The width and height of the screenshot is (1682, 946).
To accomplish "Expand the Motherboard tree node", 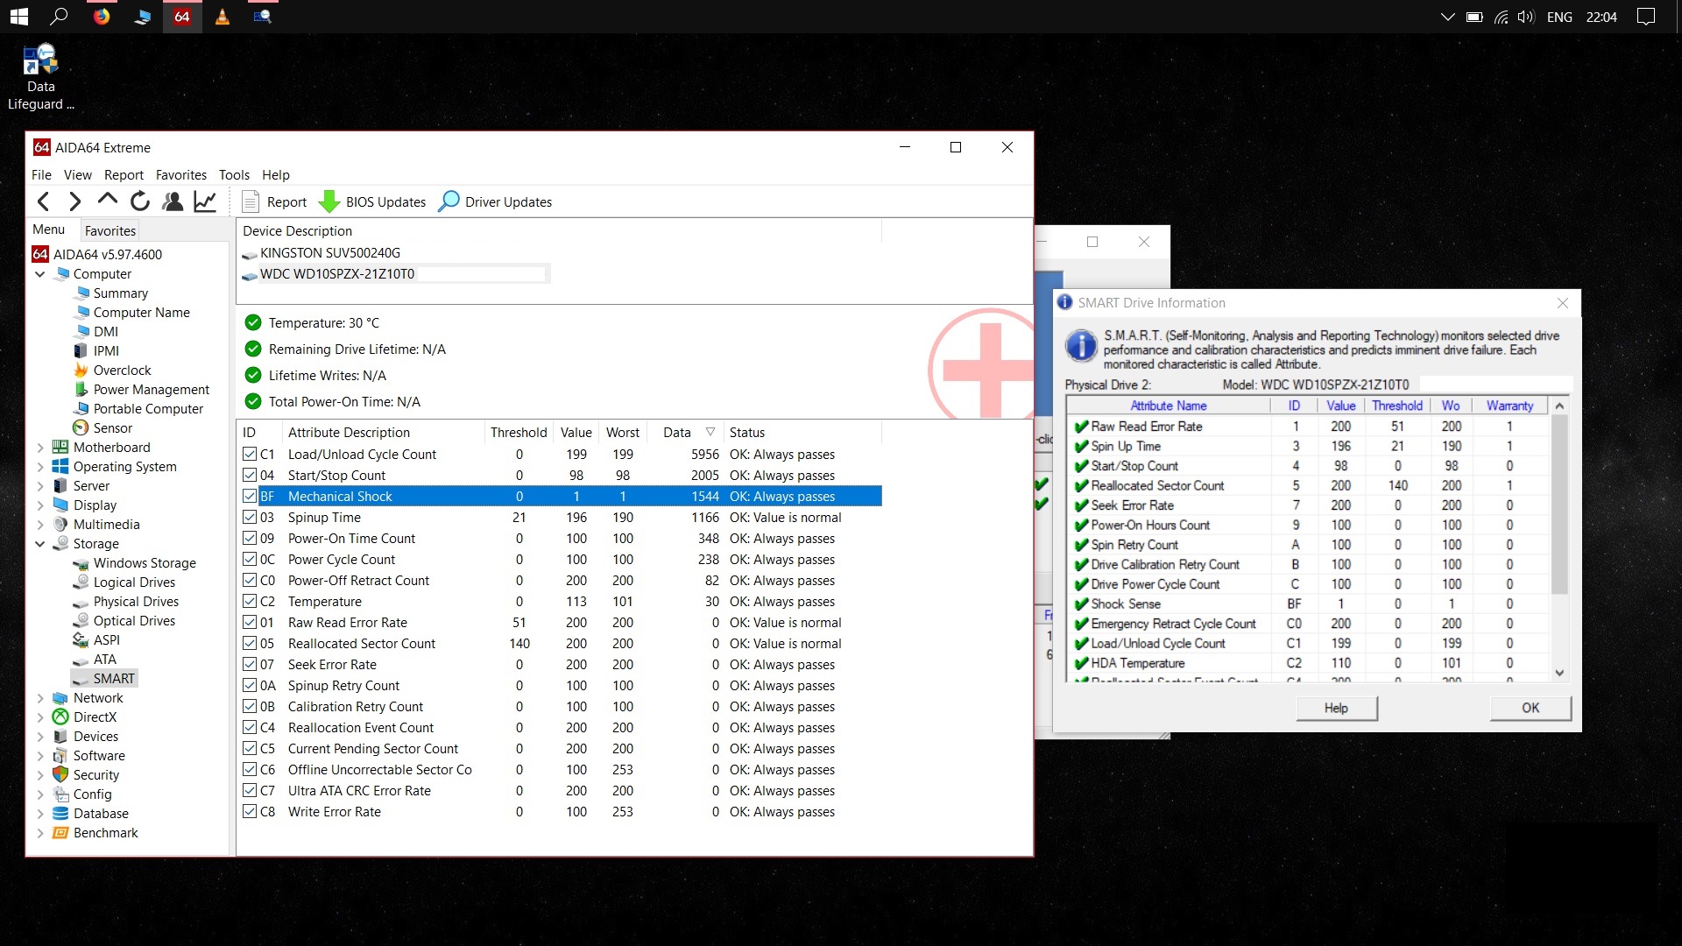I will pos(40,447).
